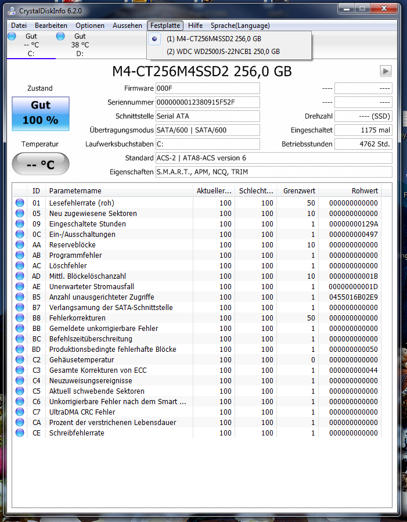Screen dimensions: 407x522
Task: Click status orb of Eingeschaltete Stunden row
Action: (x=20, y=224)
